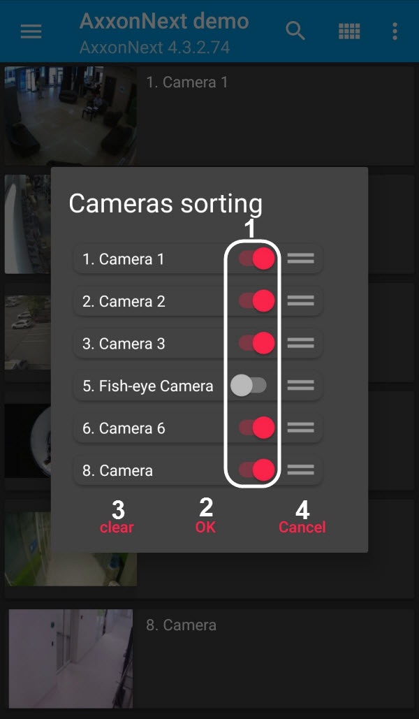This screenshot has height=719, width=419.
Task: Open the Camera 1 video thumbnail
Action: (71, 114)
